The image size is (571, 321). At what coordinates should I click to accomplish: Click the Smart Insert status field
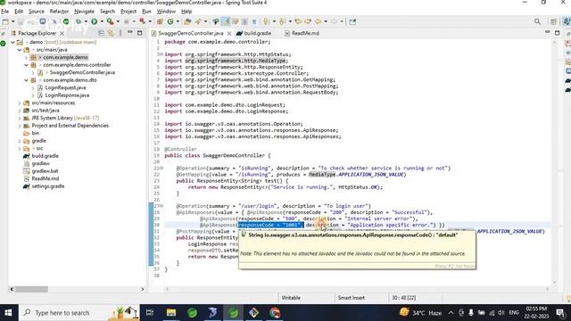351,298
